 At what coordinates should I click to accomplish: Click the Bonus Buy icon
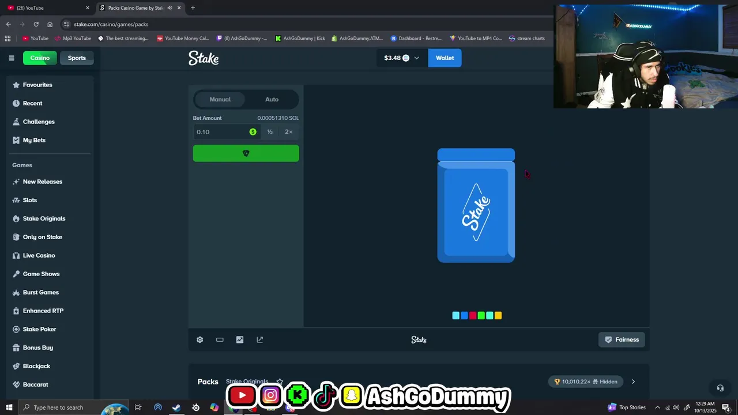pos(16,348)
